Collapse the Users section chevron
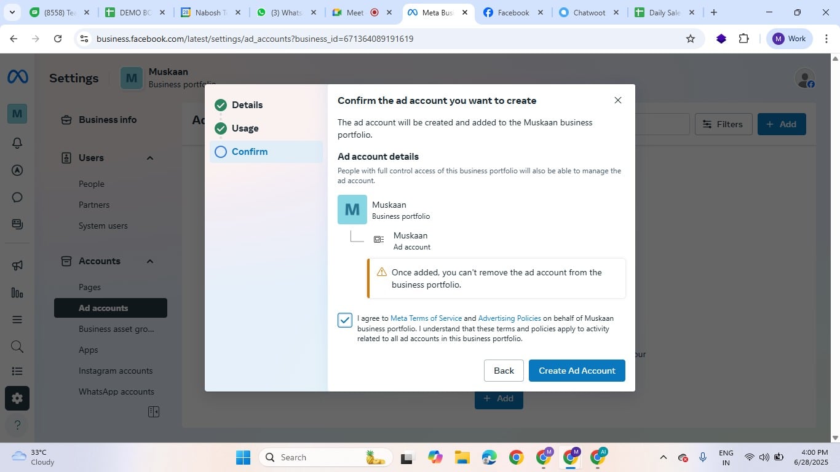 (x=149, y=157)
